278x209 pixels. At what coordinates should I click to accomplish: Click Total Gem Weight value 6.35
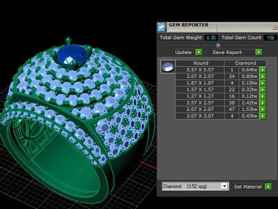pyautogui.click(x=211, y=38)
